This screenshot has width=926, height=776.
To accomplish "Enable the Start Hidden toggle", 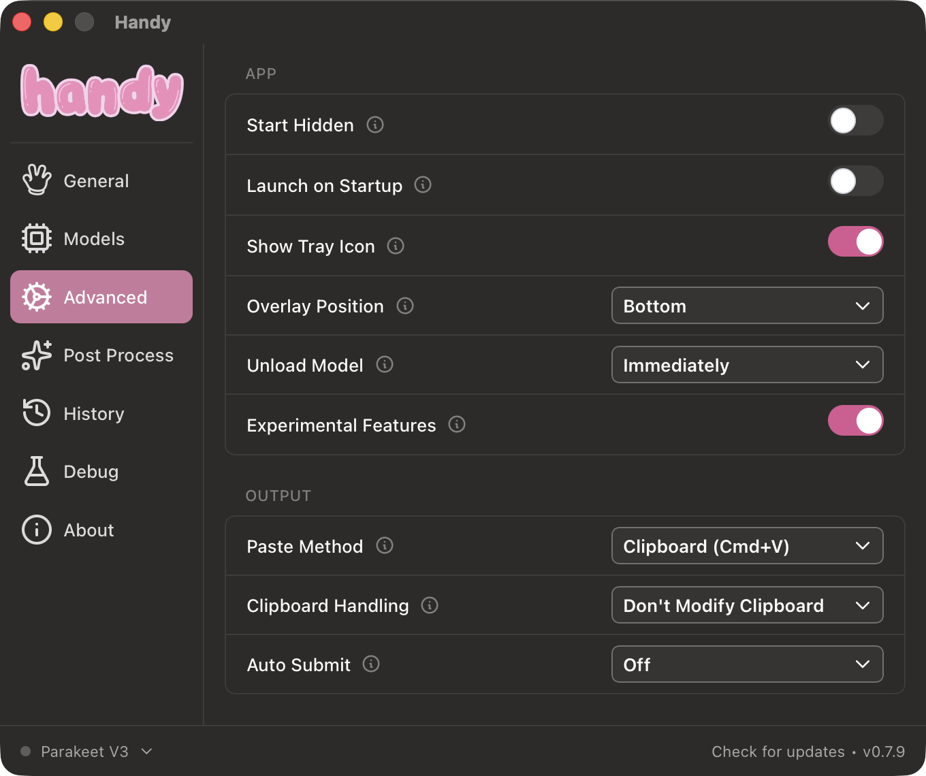I will (x=856, y=120).
